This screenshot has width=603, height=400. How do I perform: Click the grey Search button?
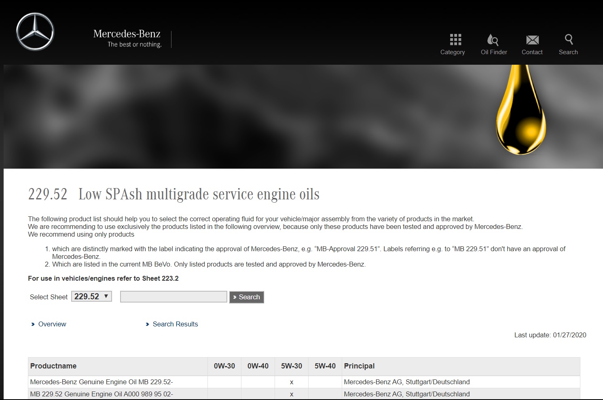click(247, 297)
